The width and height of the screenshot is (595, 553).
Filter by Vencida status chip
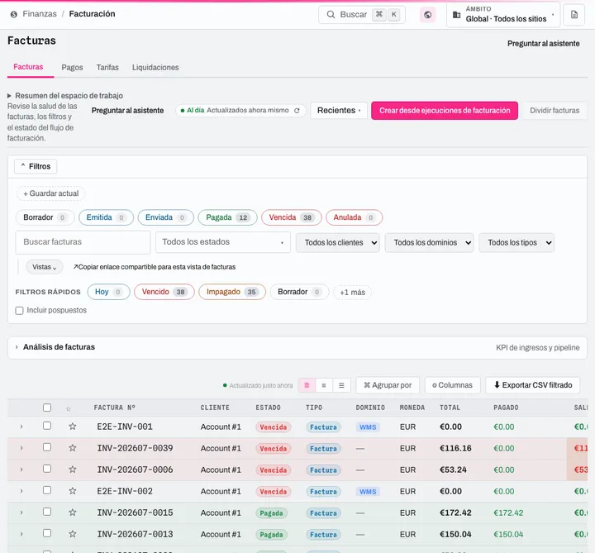pos(292,217)
